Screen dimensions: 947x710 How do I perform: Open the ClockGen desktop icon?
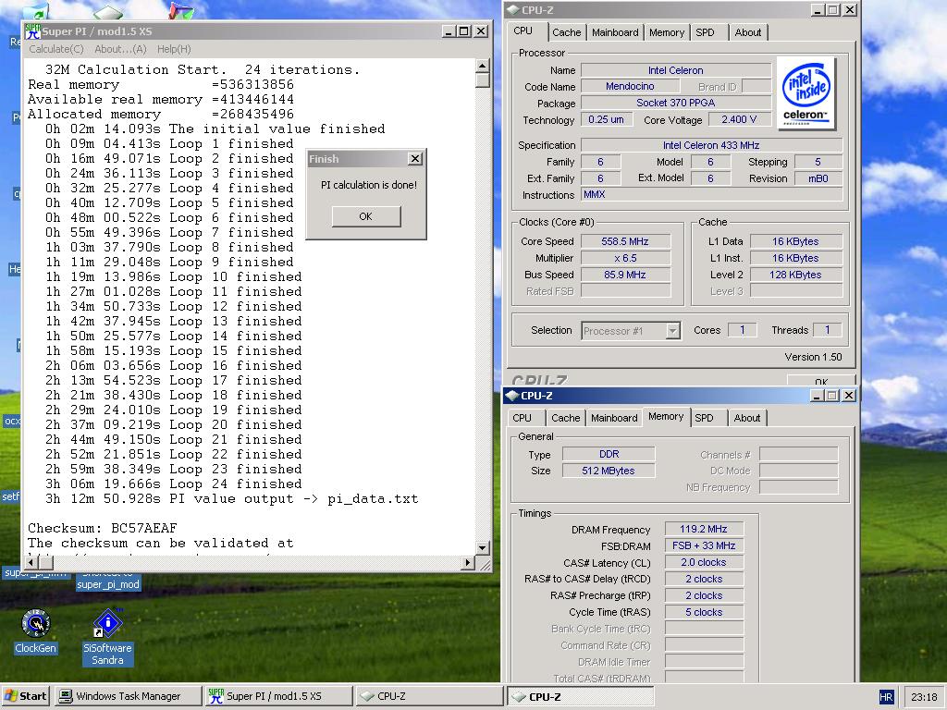35,631
